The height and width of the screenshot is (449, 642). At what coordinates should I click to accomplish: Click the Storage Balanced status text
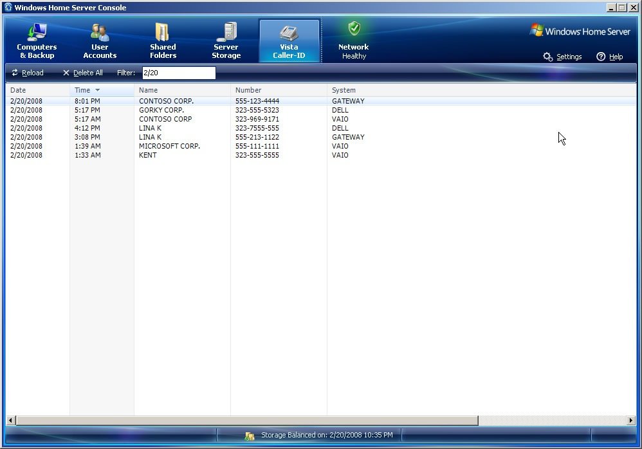pyautogui.click(x=327, y=435)
